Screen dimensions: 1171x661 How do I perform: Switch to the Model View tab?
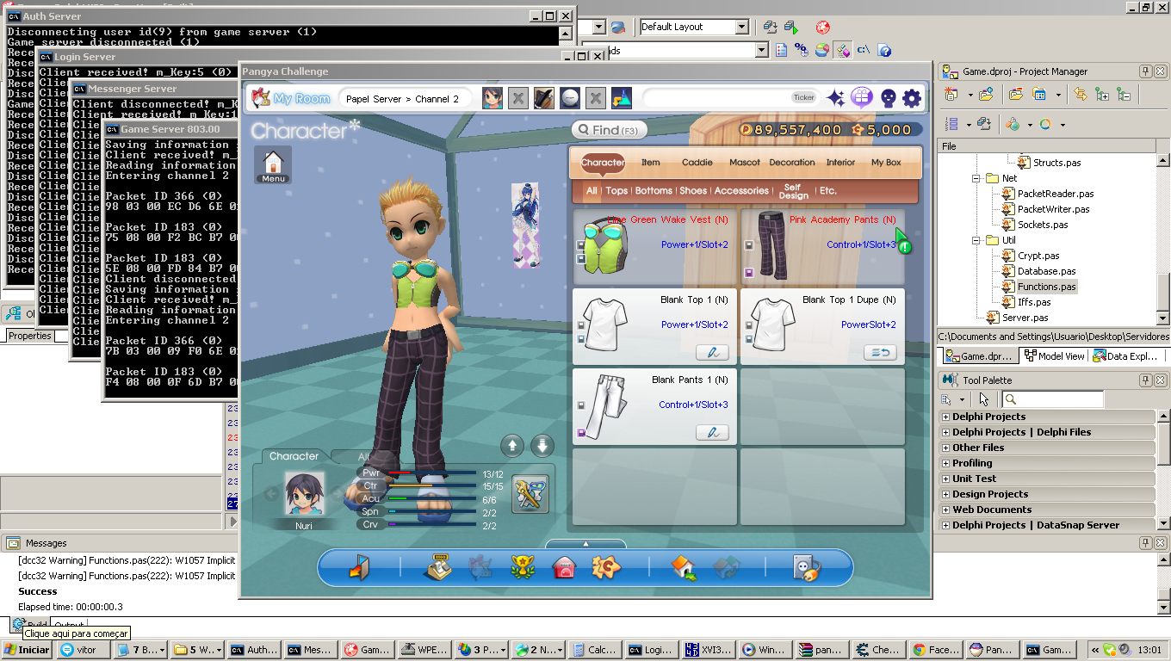(x=1053, y=355)
